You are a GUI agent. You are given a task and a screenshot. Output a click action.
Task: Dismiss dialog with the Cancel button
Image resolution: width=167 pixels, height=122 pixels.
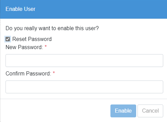[150, 111]
